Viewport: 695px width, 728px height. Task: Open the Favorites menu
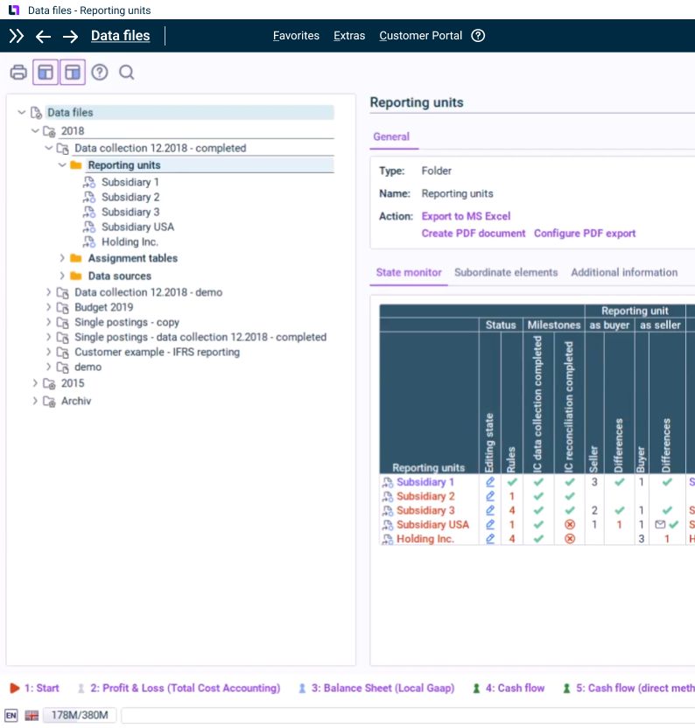(x=296, y=36)
